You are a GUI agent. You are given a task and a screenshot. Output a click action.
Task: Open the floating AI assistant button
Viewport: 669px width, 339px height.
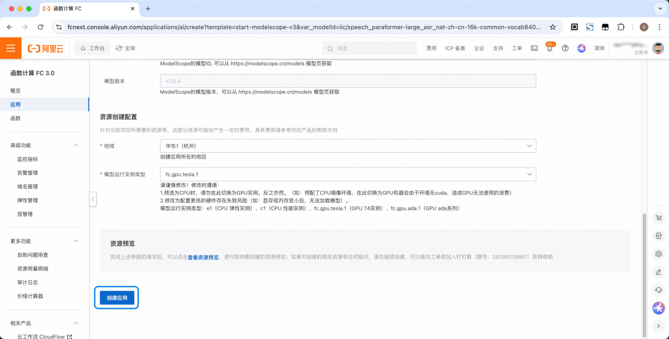658,308
